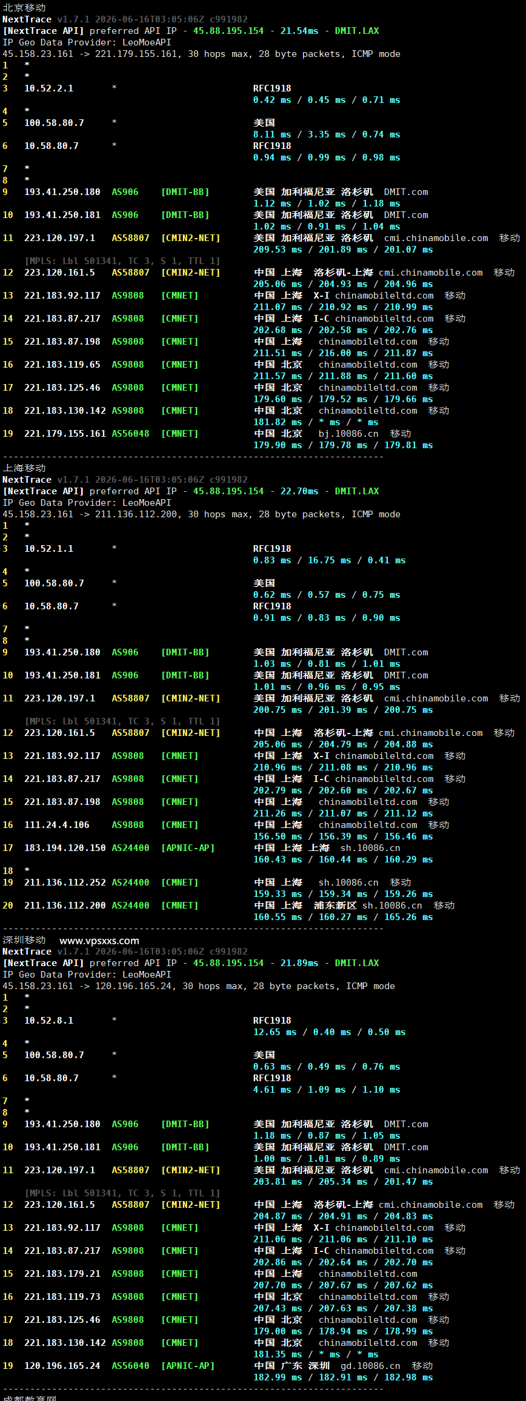The height and width of the screenshot is (1401, 526).
Task: Click first MPLS label line under Beijing hop 11
Action: (122, 261)
